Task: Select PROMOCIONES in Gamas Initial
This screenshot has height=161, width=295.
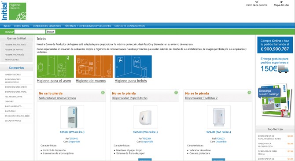Action: [11, 60]
